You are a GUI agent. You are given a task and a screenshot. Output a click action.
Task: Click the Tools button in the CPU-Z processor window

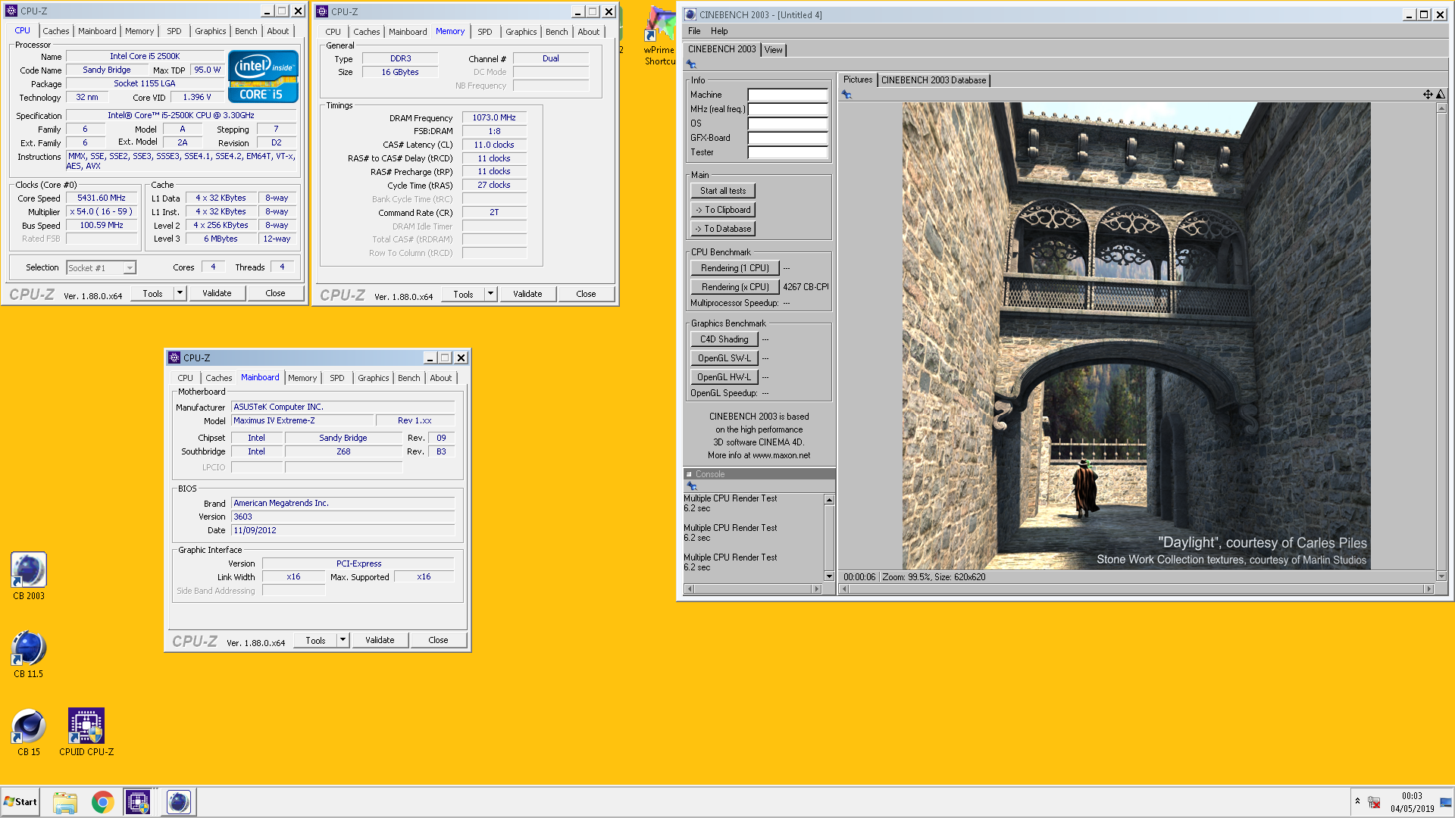tap(152, 293)
